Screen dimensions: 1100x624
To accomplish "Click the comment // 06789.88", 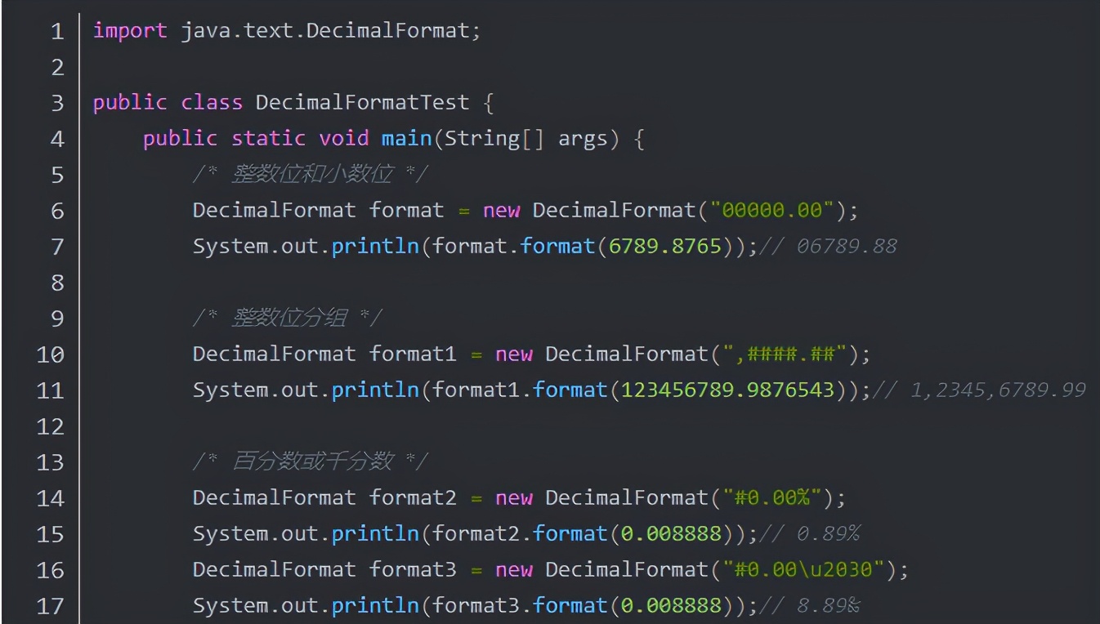I will [828, 247].
